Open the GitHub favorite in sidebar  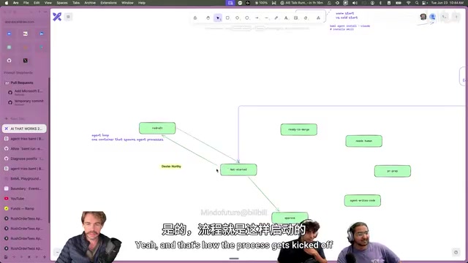9,61
